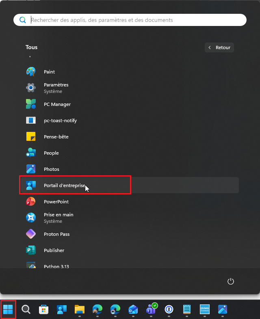Image resolution: width=260 pixels, height=319 pixels.
Task: Open pc-toast-notify entry
Action: tap(60, 121)
